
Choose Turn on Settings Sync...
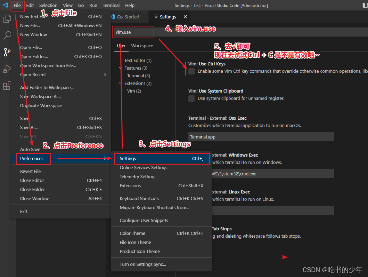pyautogui.click(x=162, y=264)
